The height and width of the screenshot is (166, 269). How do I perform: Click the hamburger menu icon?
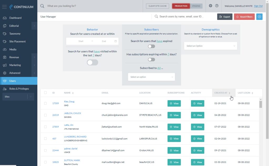coord(4,7)
